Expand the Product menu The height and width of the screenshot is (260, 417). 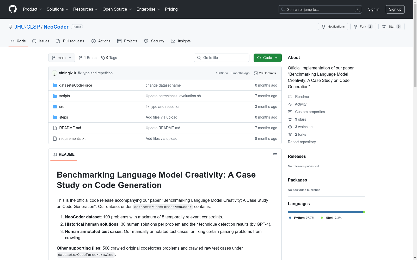[x=32, y=9]
